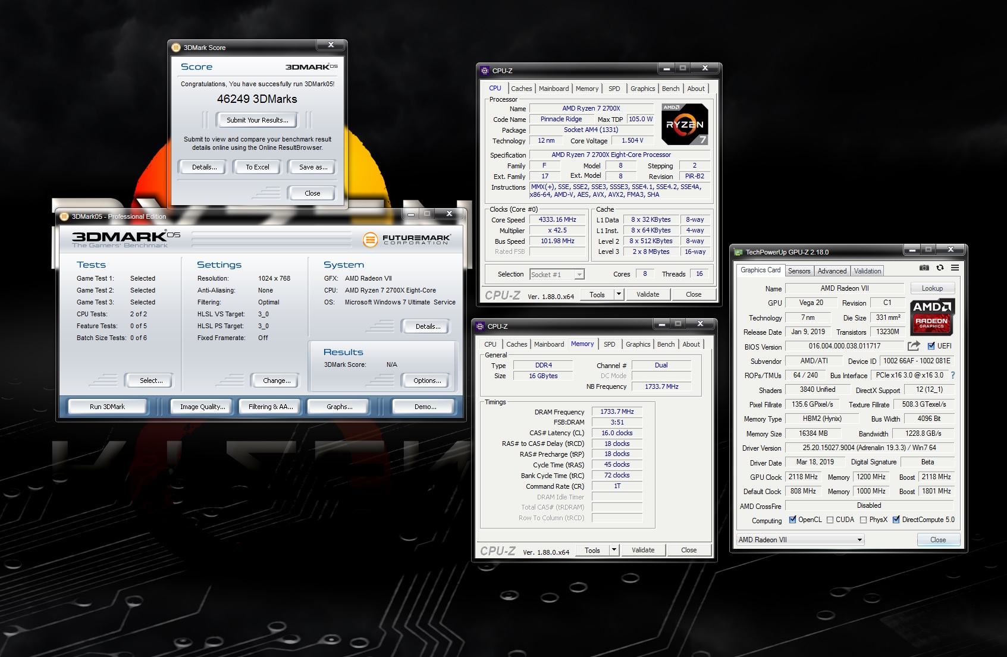The width and height of the screenshot is (1007, 657).
Task: Click the 3DMark05 Professional Edition title icon
Action: [64, 216]
